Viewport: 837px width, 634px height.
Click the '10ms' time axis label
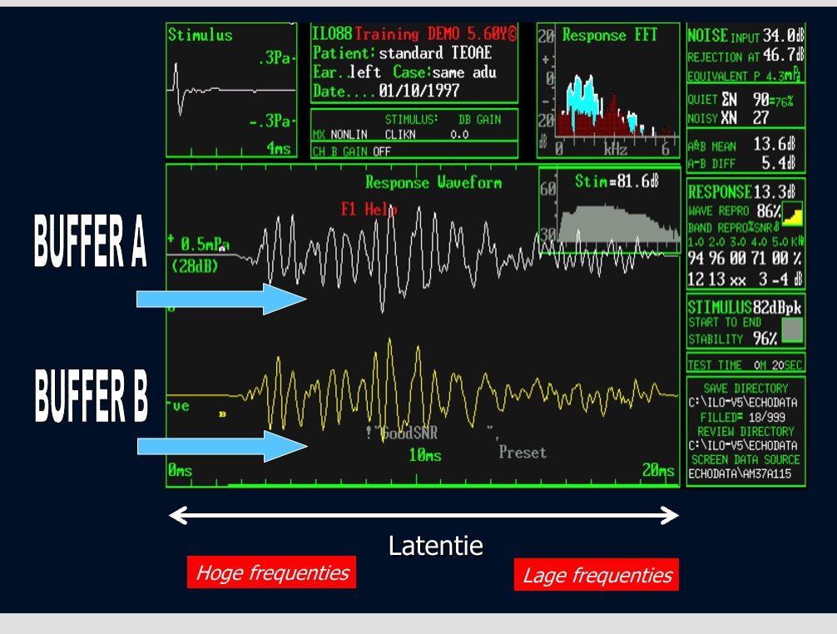click(x=425, y=455)
